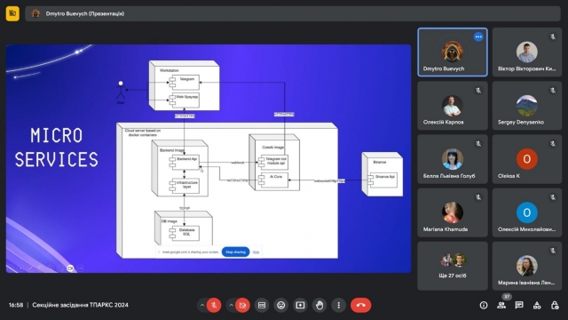The height and width of the screenshot is (320, 568).
Task: Raise hand using the hand icon
Action: 319,306
